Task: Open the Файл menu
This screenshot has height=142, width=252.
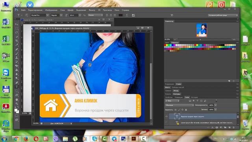Action: (x=23, y=10)
